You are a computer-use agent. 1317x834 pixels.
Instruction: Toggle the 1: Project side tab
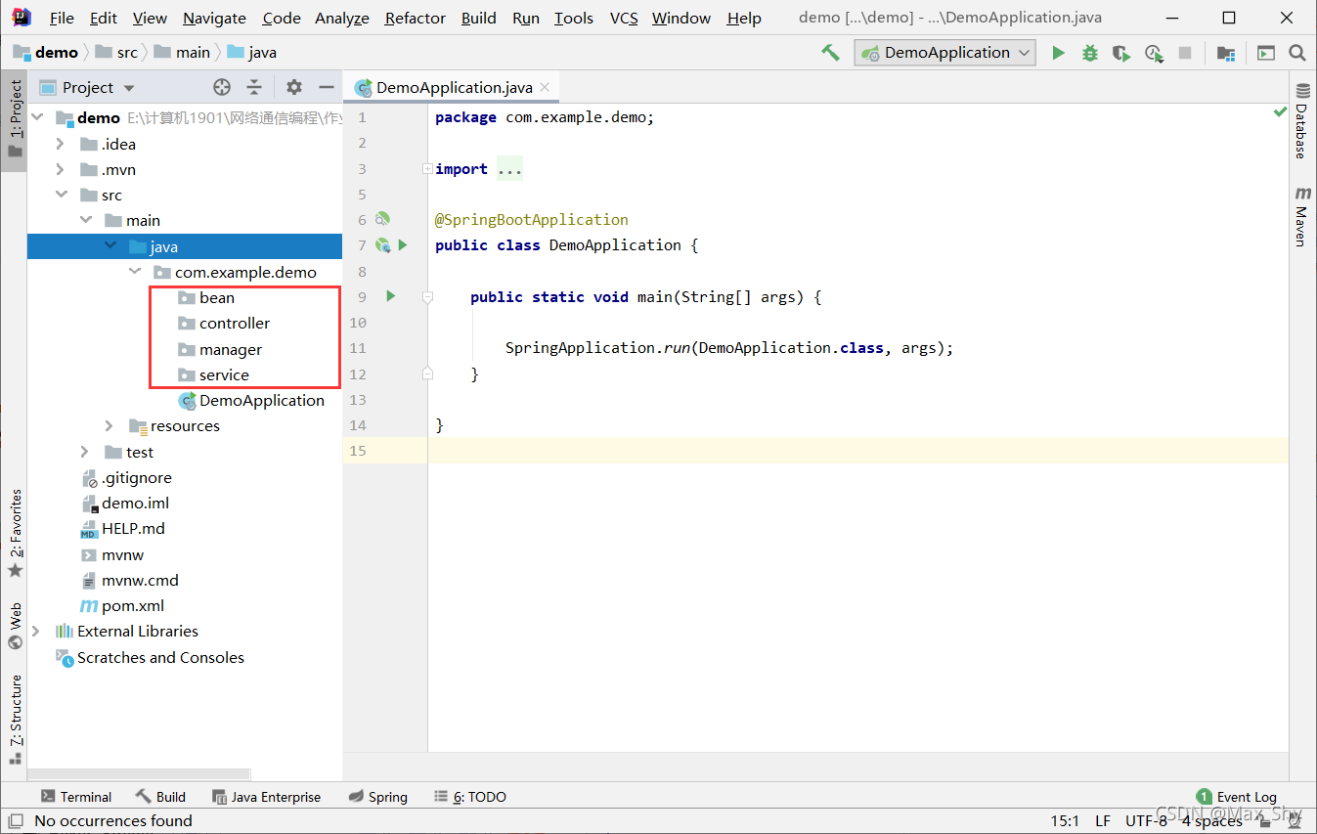[x=15, y=119]
